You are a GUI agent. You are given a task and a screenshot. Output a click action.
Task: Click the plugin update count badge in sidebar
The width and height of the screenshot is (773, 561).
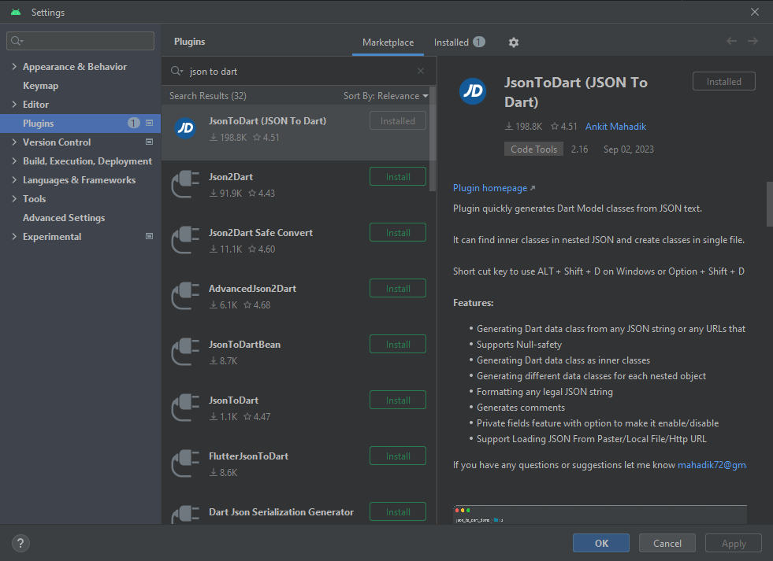pyautogui.click(x=134, y=123)
